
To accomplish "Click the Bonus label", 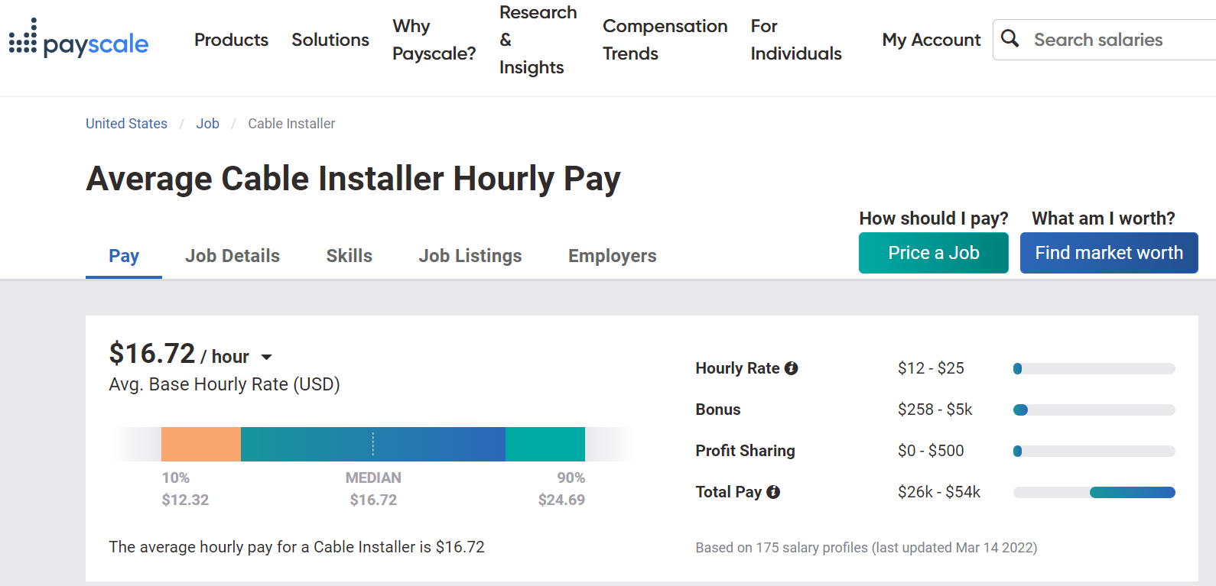I will 718,410.
